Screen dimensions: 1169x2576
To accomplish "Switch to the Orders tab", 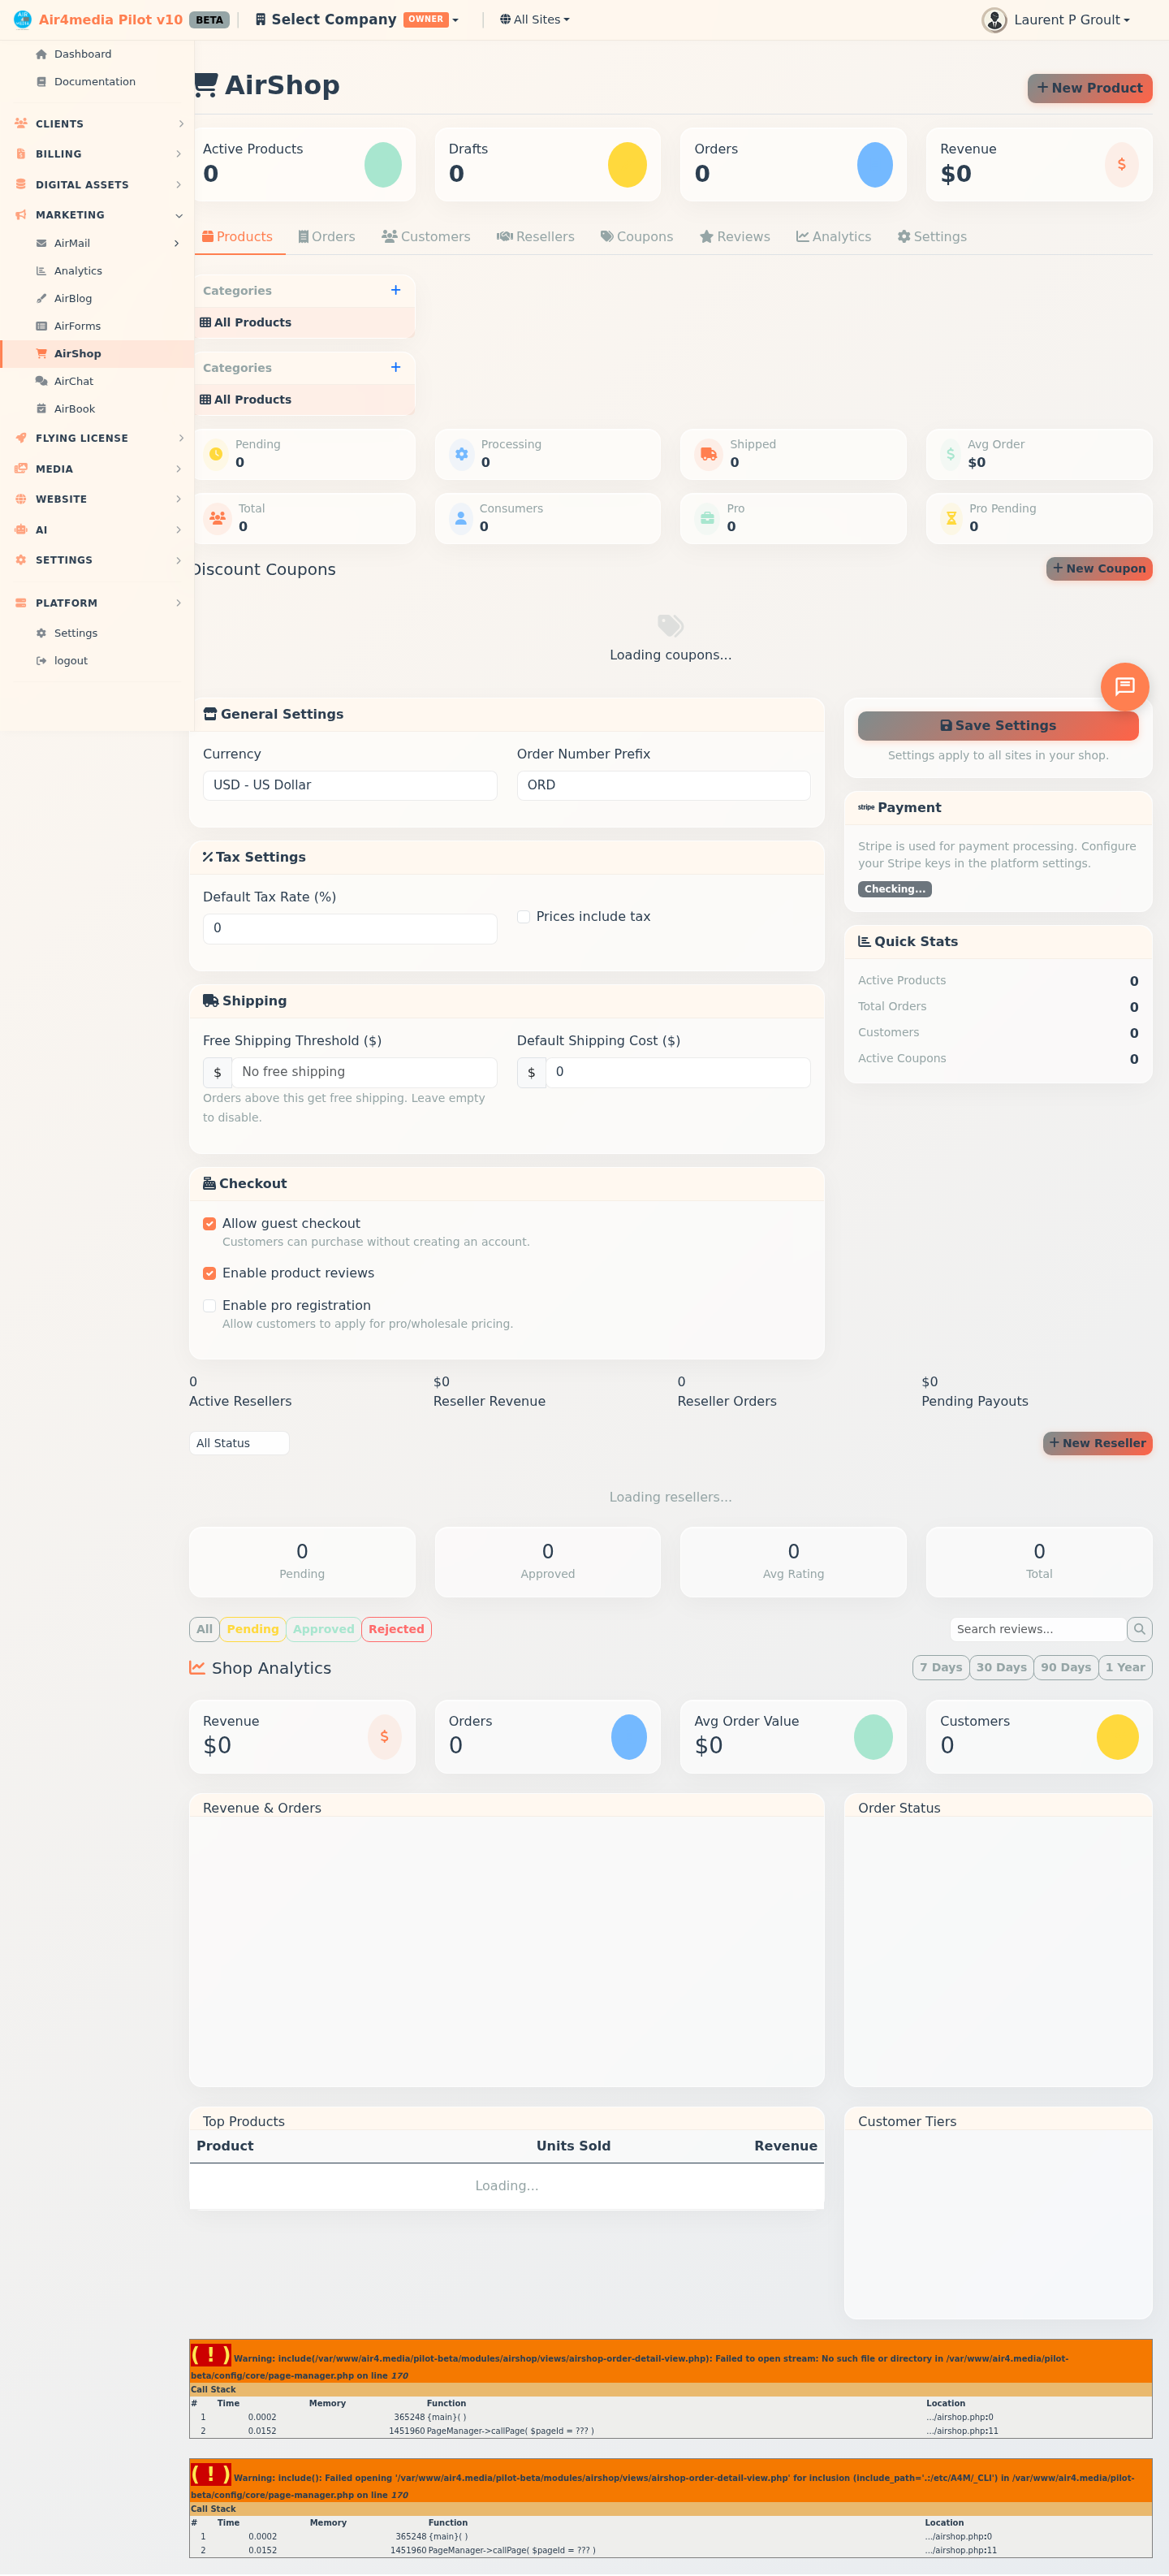I will [326, 237].
